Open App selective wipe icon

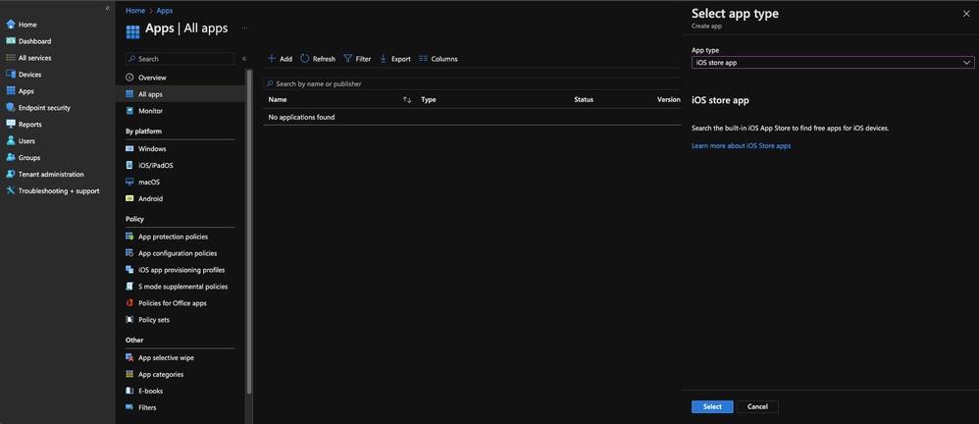[x=129, y=358]
